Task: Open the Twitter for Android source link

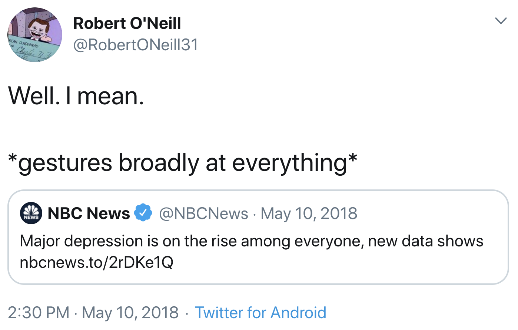Action: pos(260,313)
